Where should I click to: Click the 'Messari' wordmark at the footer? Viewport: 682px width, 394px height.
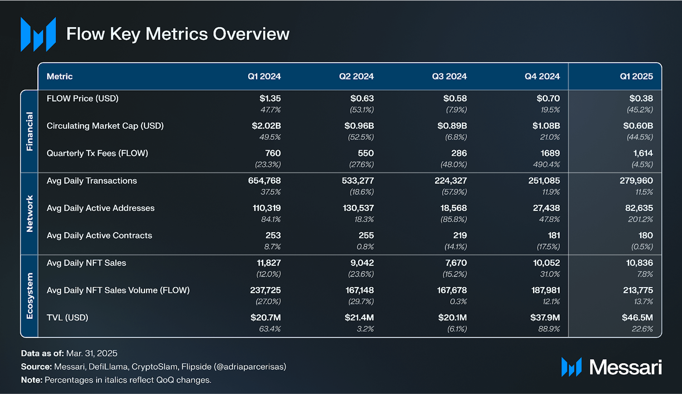tap(626, 368)
